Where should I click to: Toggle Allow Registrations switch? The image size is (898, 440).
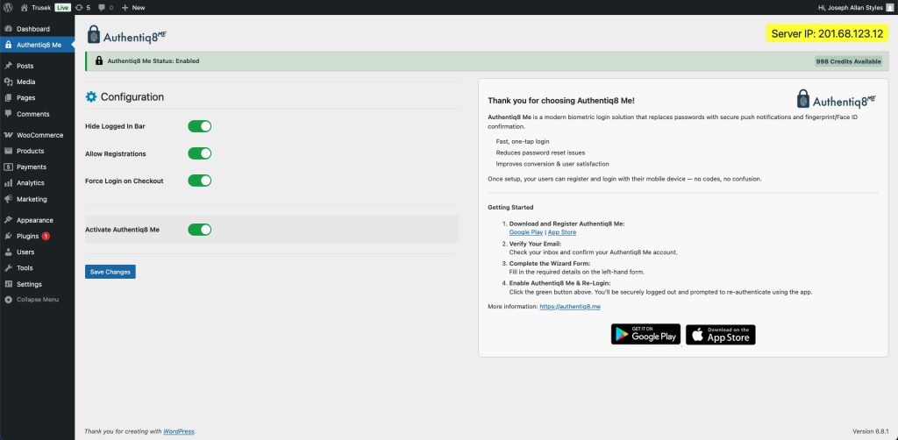click(x=200, y=153)
